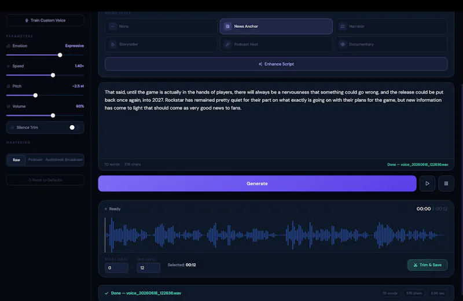Pause the audio playback
Screen dimensions: 463x301
click(x=446, y=183)
